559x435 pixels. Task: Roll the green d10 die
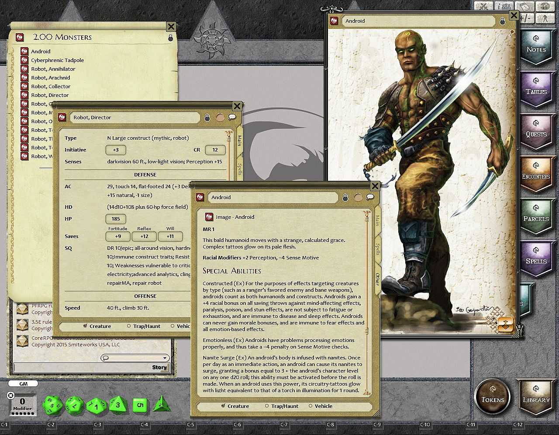pyautogui.click(x=96, y=406)
